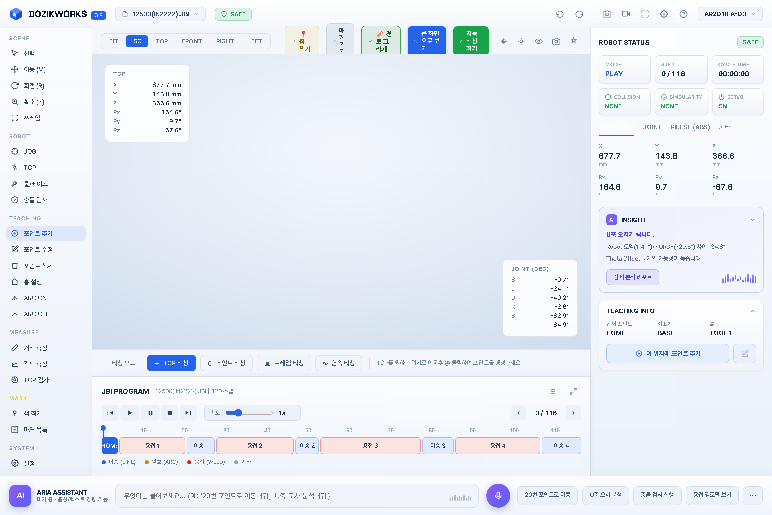
Task: Select the 확대 (Z) zoom tool
Action: 46,102
